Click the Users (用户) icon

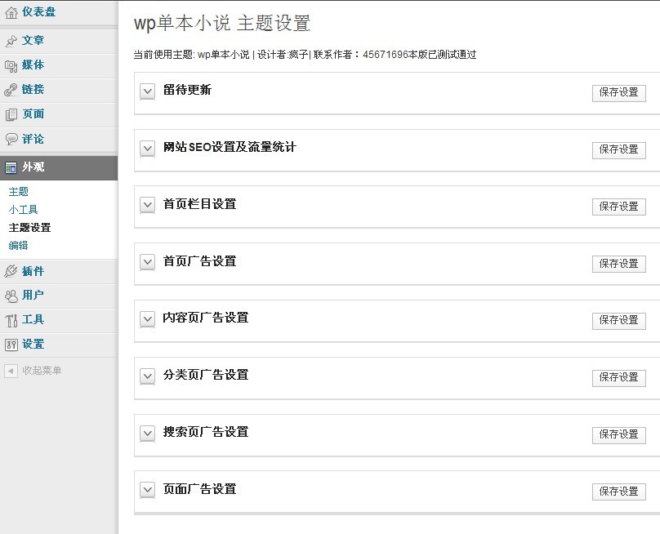pyautogui.click(x=11, y=296)
